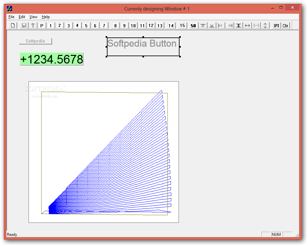Open the File menu
This screenshot has height=246, width=308.
point(11,17)
